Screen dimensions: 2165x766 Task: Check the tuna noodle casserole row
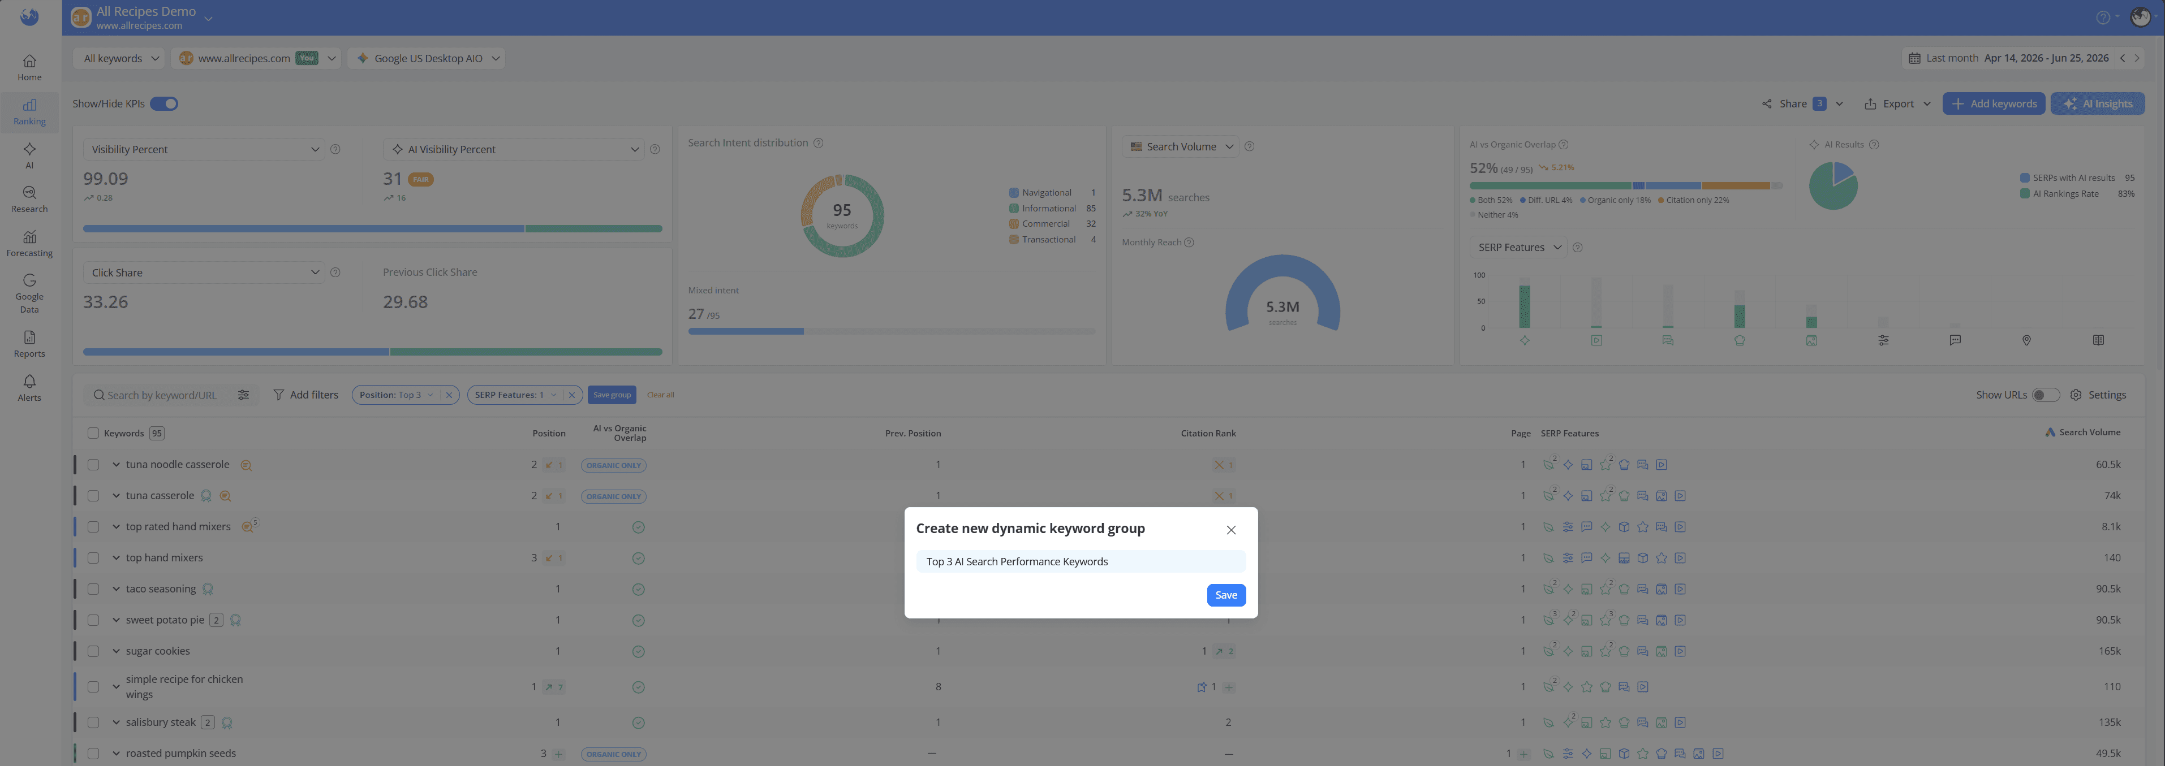coord(93,465)
